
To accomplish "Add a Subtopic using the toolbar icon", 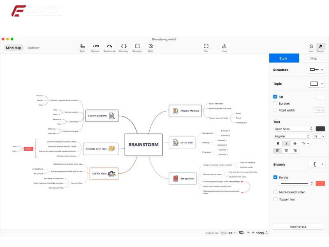I will tap(95, 47).
